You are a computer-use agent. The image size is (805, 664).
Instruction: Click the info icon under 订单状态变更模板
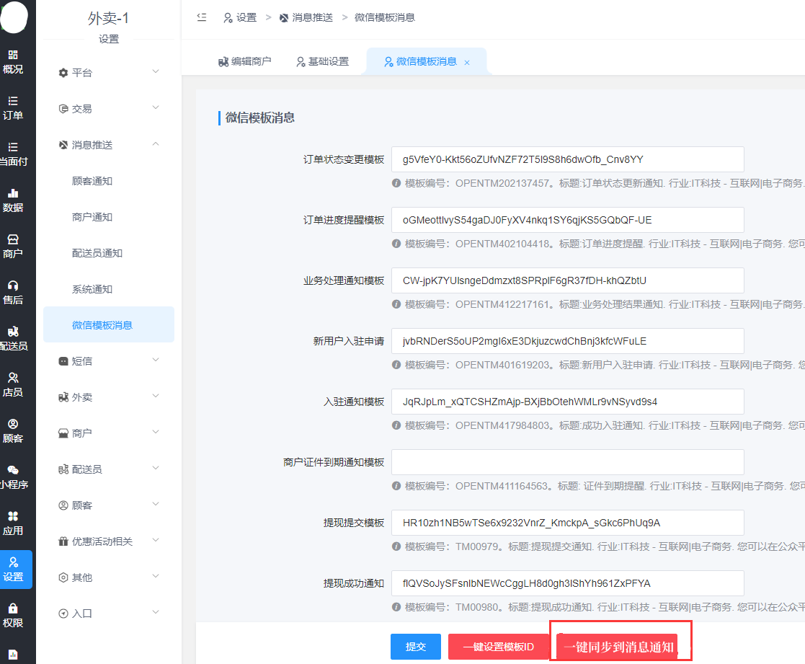[x=396, y=183]
